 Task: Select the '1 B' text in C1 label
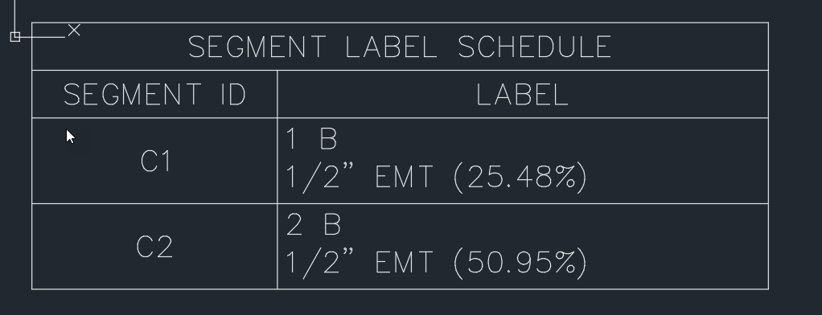tap(311, 139)
